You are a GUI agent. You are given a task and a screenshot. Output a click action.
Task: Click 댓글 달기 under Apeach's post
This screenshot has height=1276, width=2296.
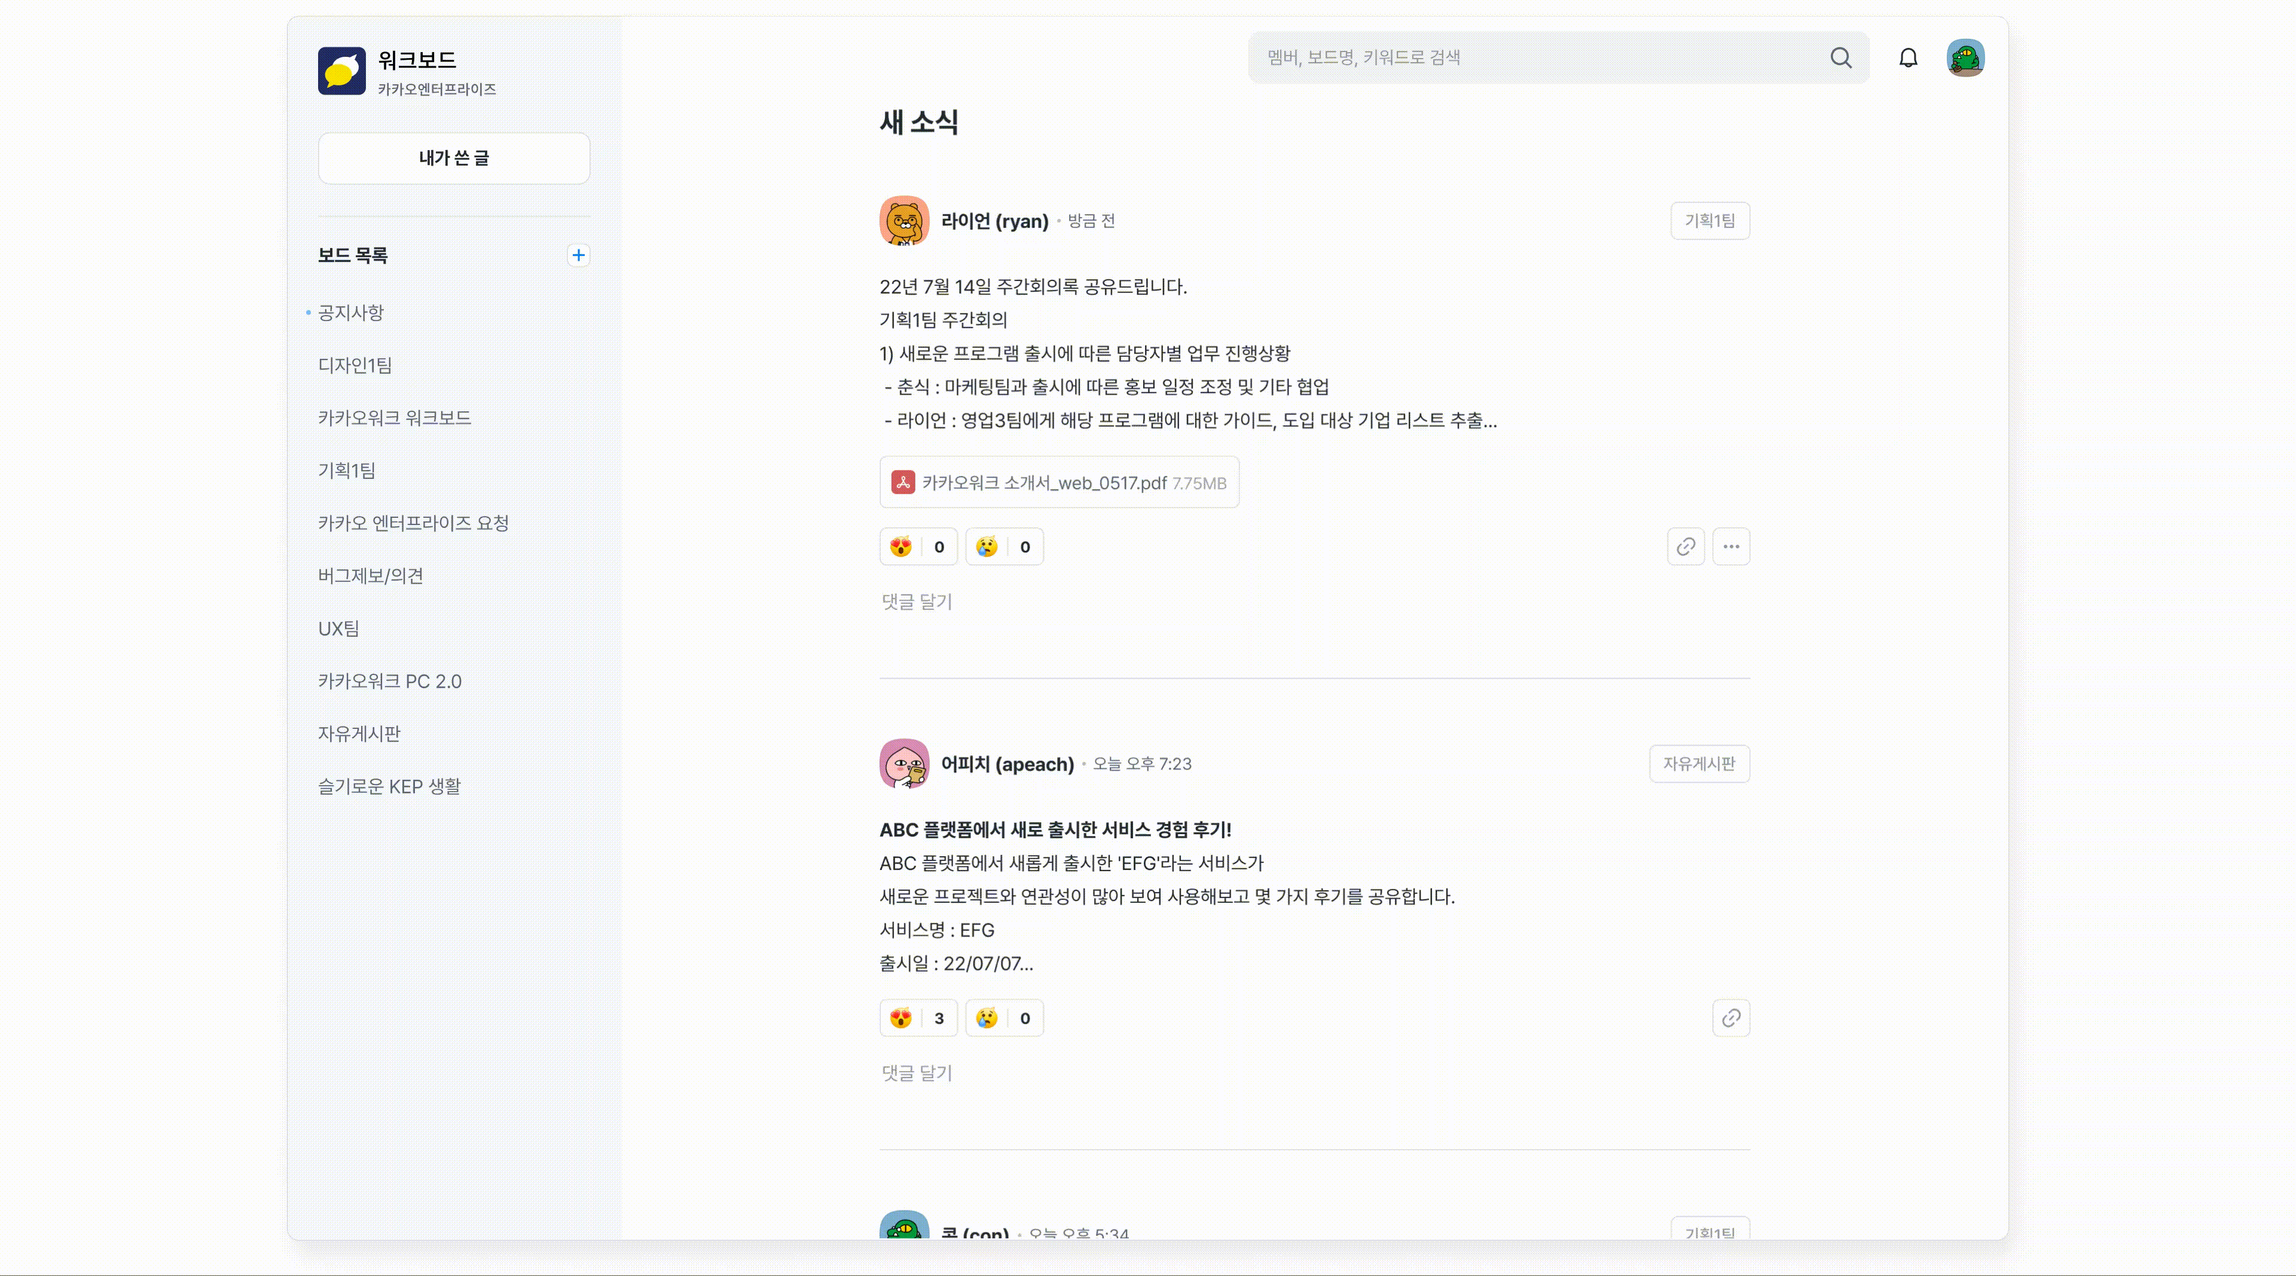916,1074
